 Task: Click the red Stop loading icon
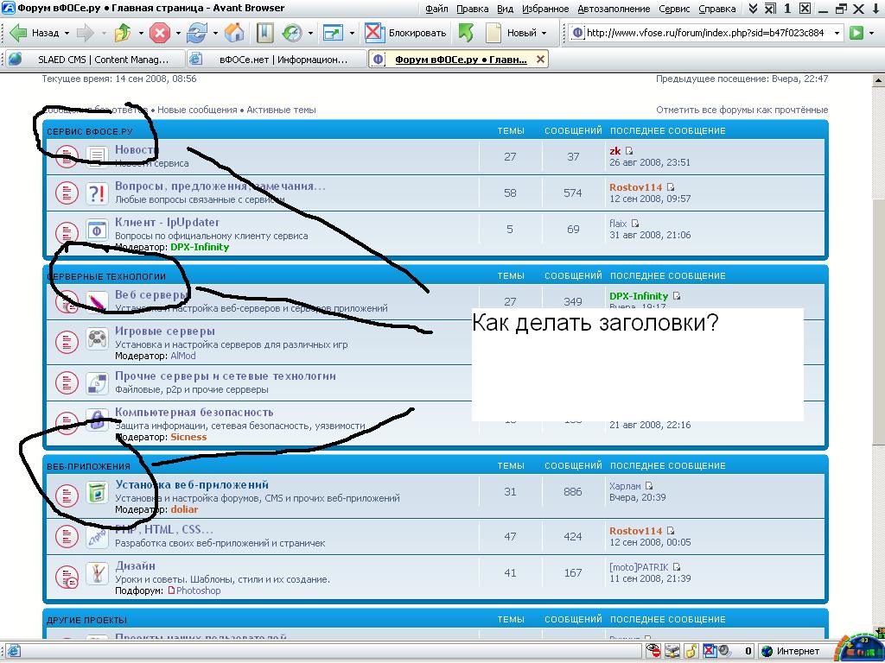159,34
